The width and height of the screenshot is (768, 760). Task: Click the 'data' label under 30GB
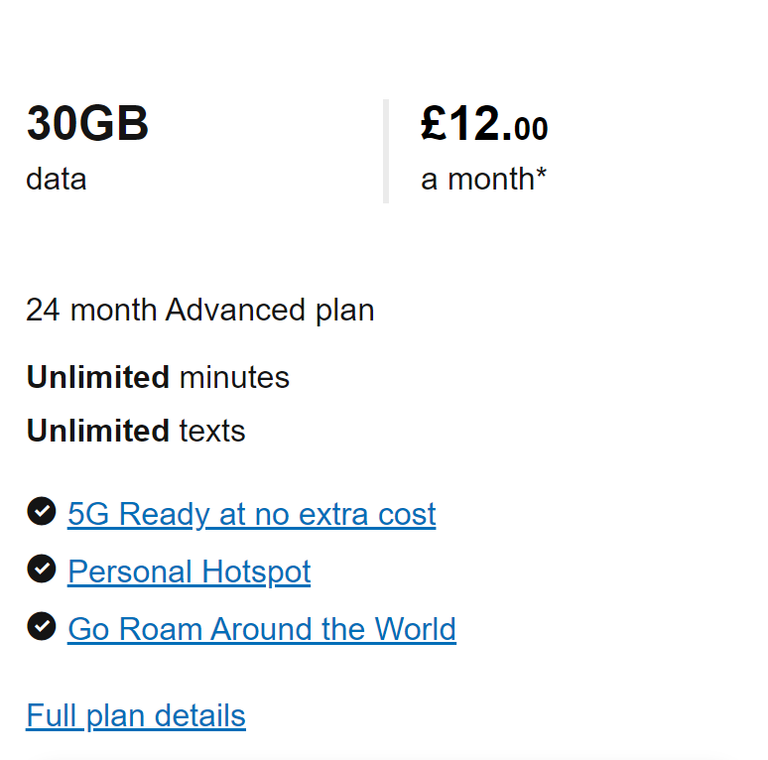(x=57, y=180)
